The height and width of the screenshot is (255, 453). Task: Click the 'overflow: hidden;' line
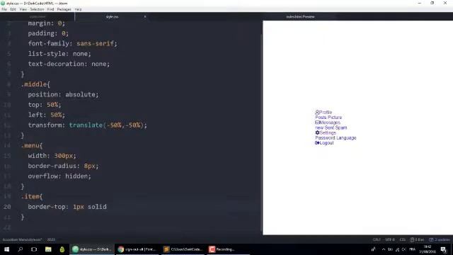59,176
